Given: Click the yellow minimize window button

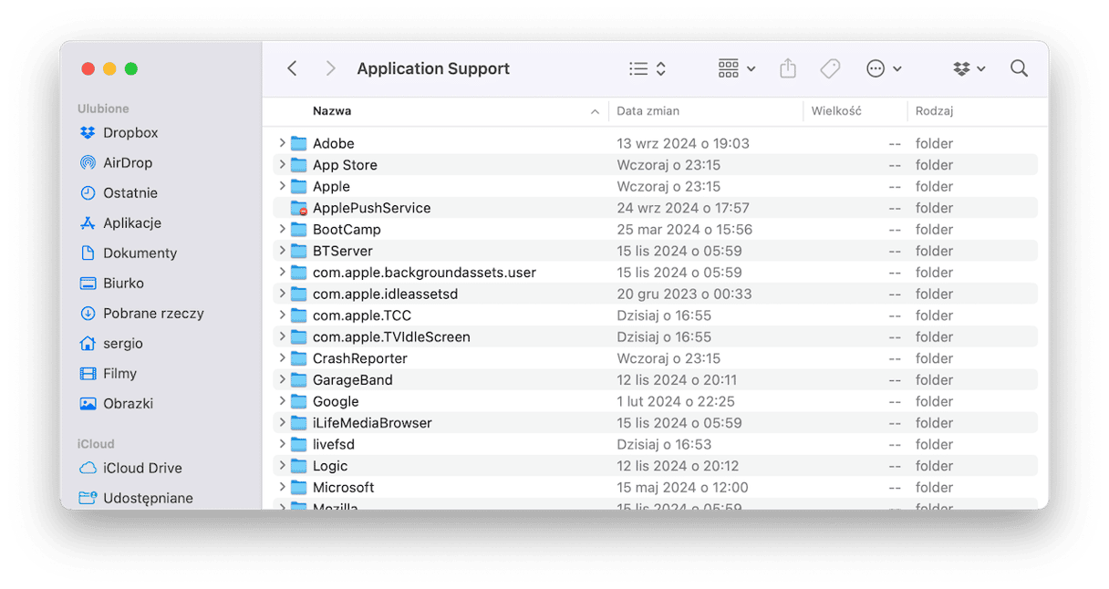Looking at the screenshot, I should coord(109,68).
